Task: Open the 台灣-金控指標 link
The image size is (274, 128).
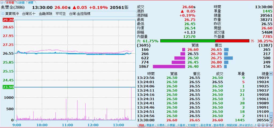Action: point(79,14)
